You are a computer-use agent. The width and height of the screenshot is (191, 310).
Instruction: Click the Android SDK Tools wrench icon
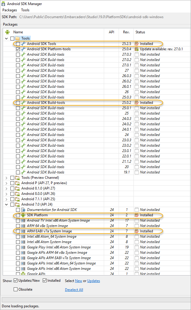pyautogui.click(x=23, y=44)
